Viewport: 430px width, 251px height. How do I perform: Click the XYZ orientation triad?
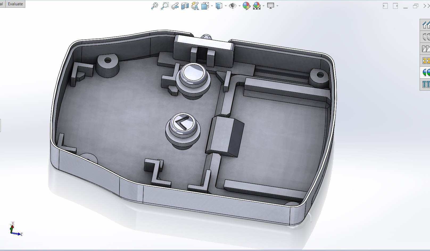coord(16,229)
